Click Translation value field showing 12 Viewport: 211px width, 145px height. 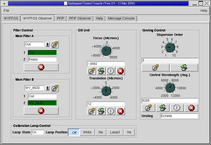pyautogui.click(x=106, y=104)
